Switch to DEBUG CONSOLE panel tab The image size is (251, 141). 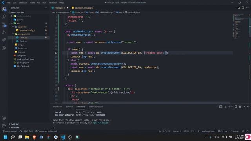coord(96,107)
